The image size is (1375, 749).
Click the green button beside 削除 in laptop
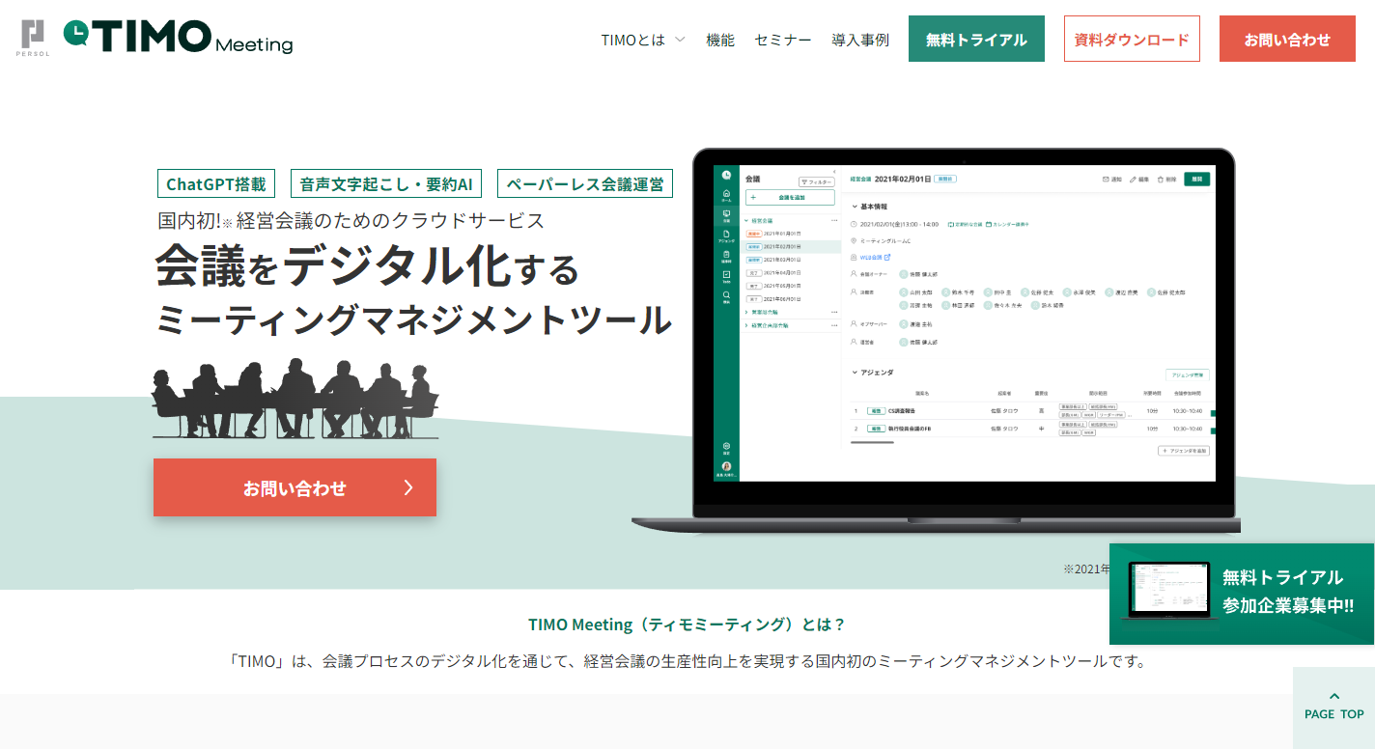(x=1197, y=179)
